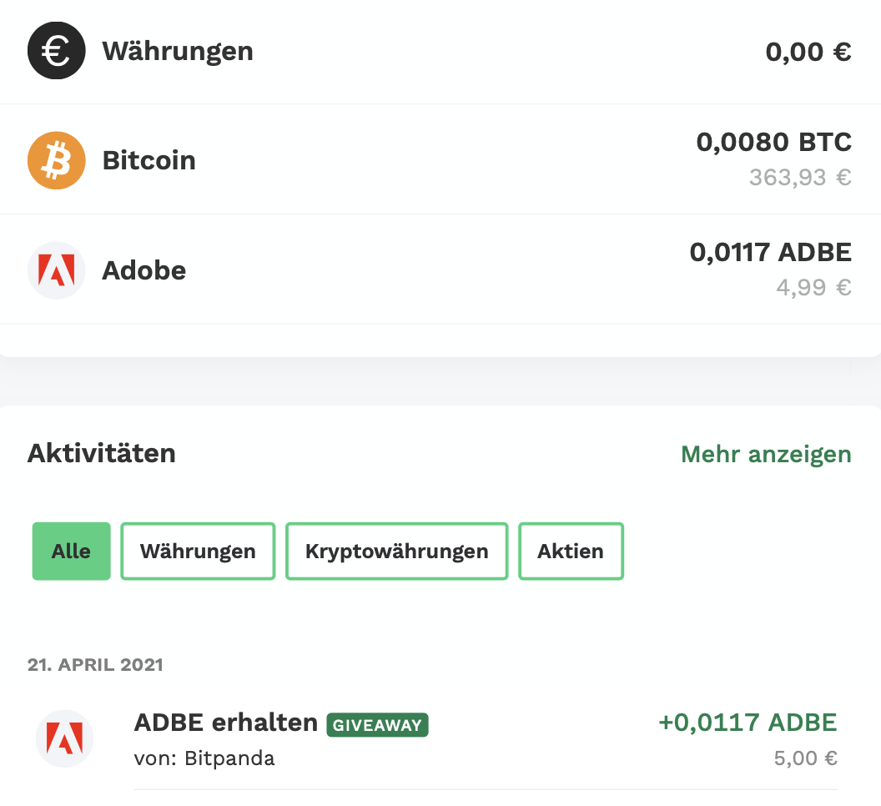Filter activities by Aktien
881x806 pixels.
[x=571, y=552]
